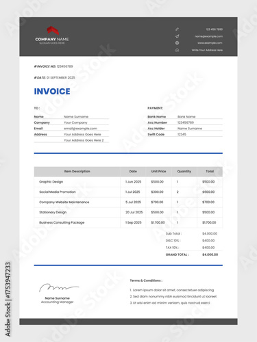The height and width of the screenshot is (342, 257).
Task: Click the 'Acc Number' label
Action: point(158,122)
